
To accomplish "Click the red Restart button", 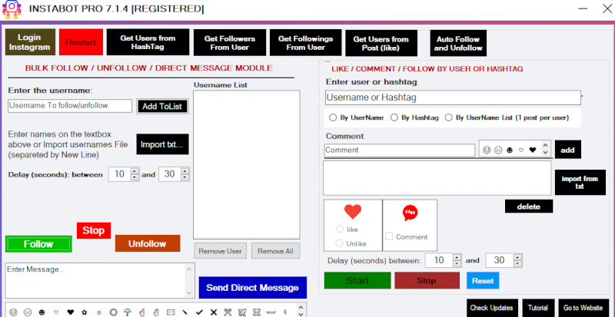I will pos(81,42).
